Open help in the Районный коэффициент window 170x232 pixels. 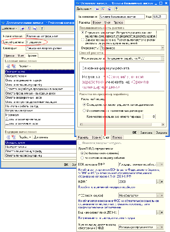pyautogui.click(x=42, y=28)
